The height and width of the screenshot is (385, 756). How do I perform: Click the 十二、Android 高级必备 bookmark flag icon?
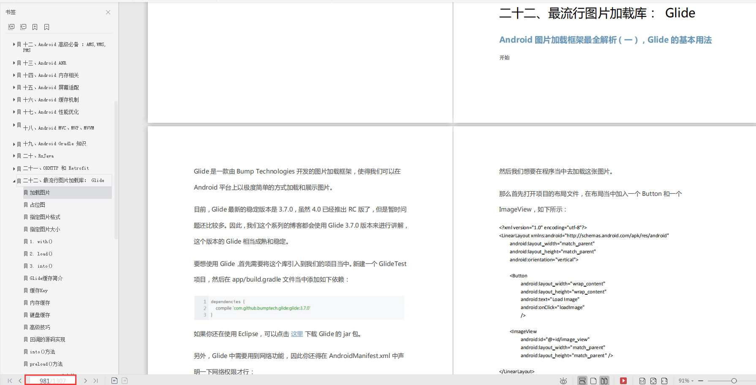[19, 44]
